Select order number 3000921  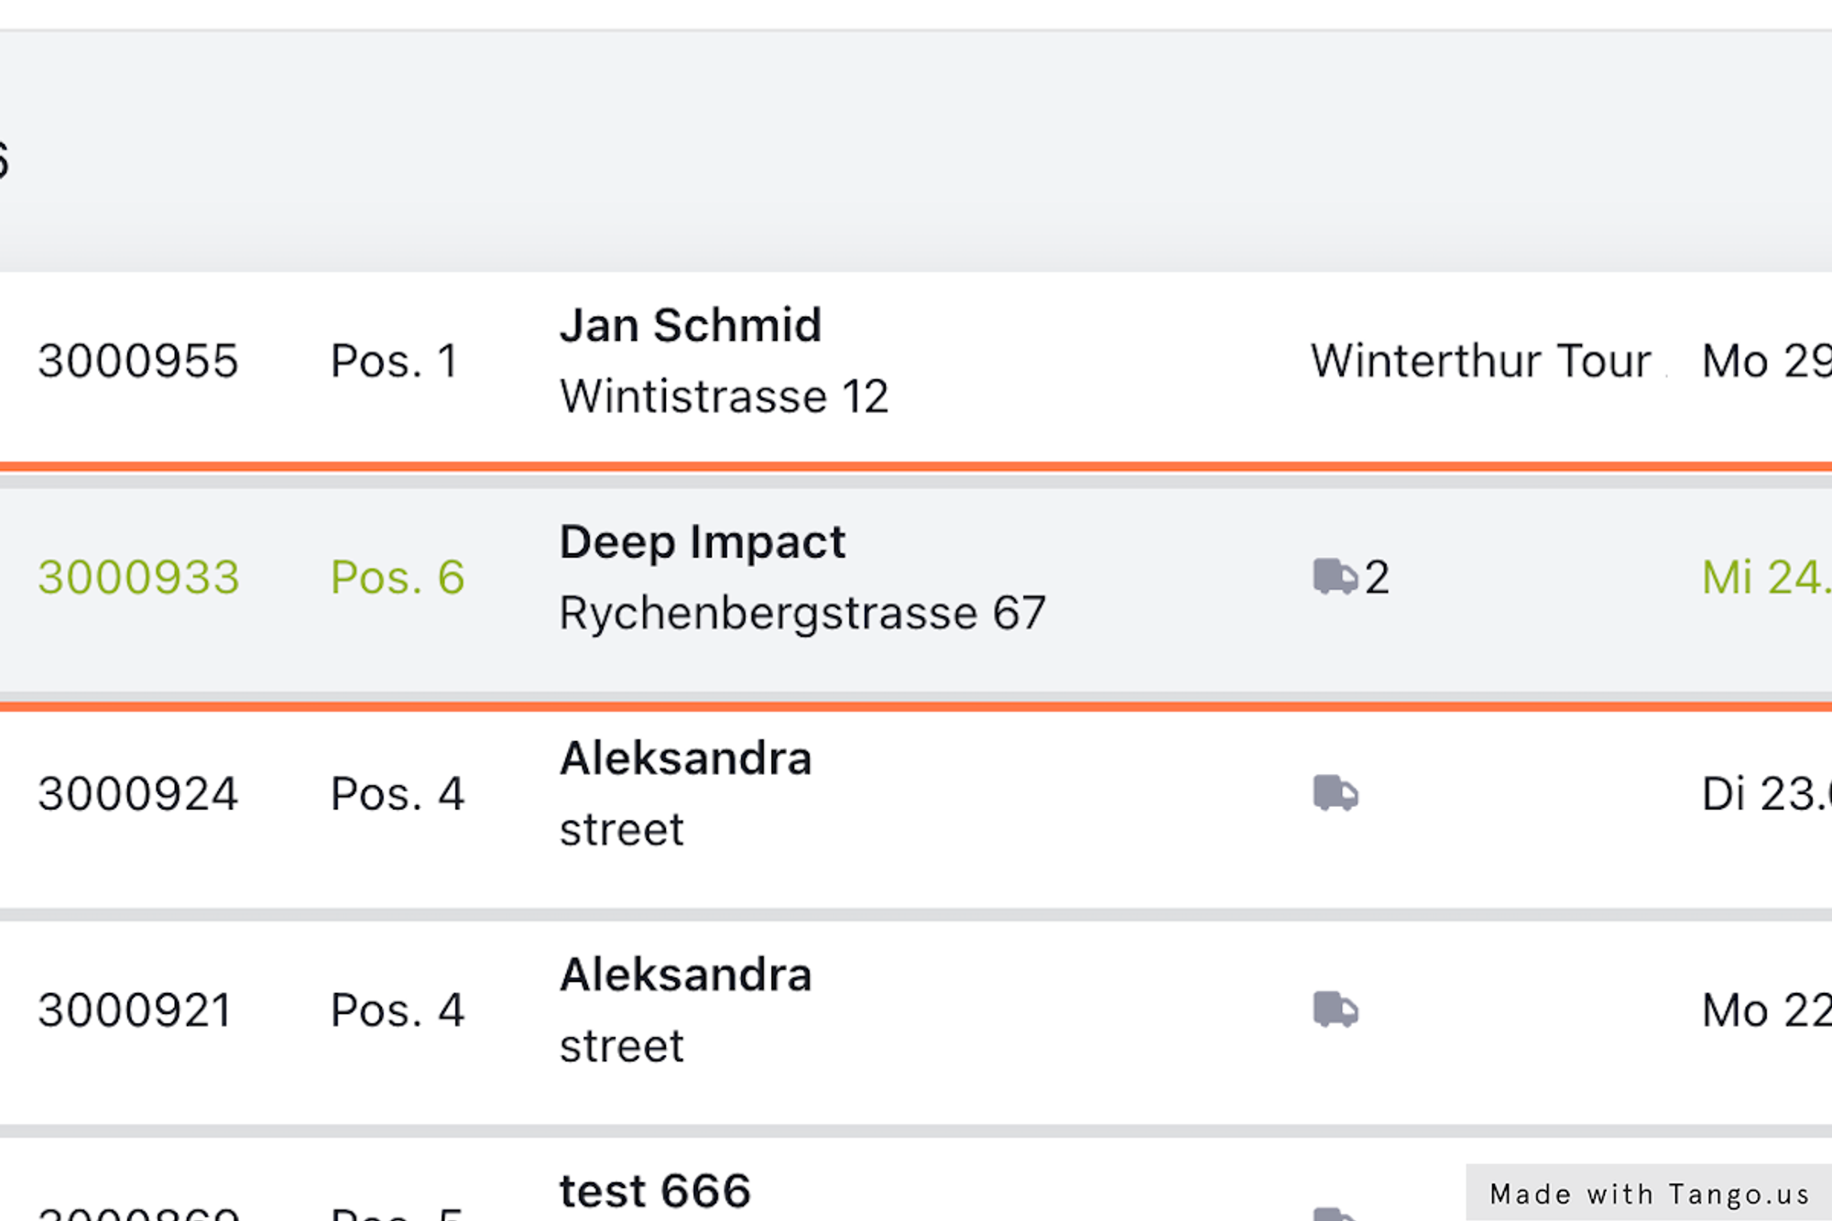(x=135, y=1009)
